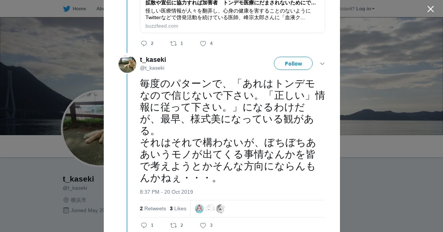Click the @t_kaseki handle in tweet
The image size is (443, 232).
tap(152, 68)
